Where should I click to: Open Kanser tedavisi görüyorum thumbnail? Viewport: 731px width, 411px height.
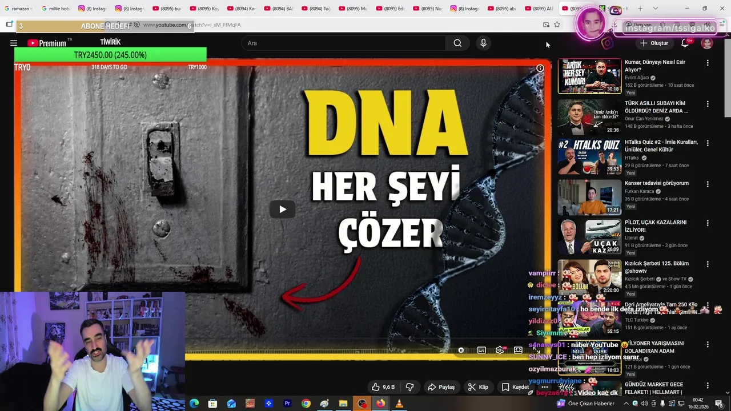(x=589, y=197)
